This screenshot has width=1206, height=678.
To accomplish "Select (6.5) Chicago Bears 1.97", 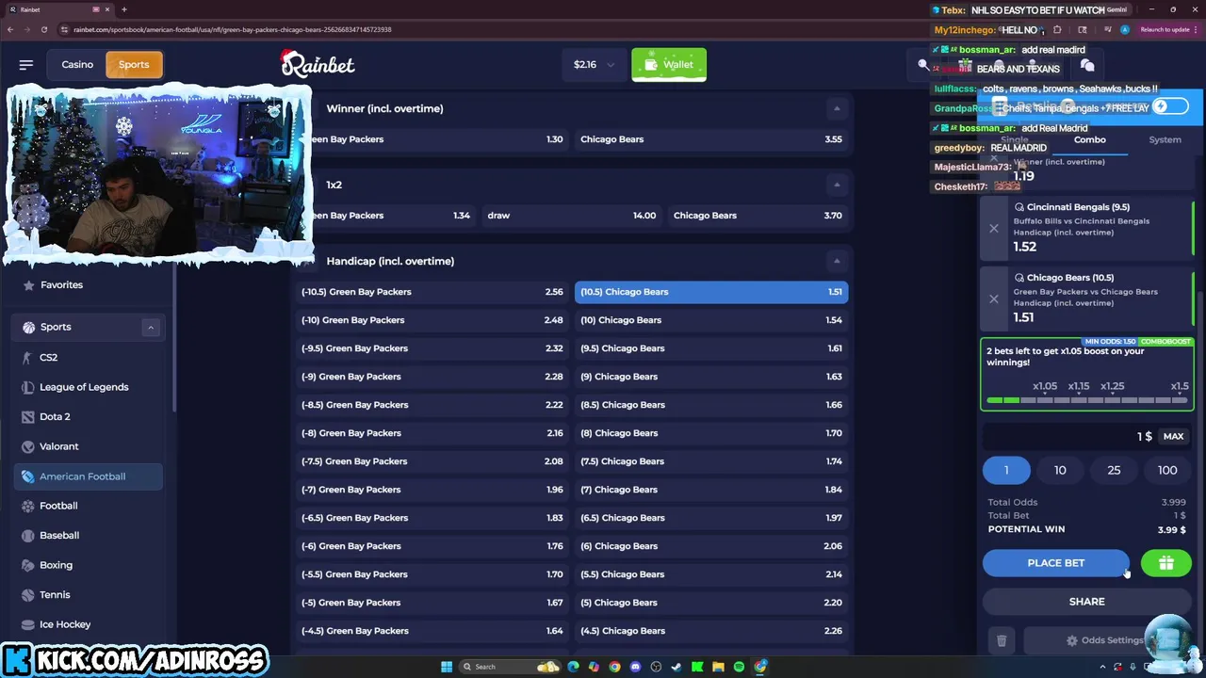I will (x=711, y=518).
